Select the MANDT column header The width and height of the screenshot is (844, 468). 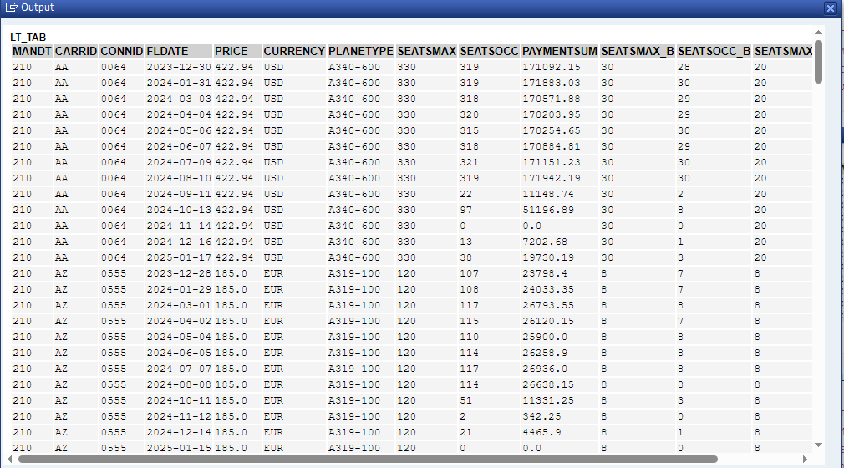click(32, 51)
